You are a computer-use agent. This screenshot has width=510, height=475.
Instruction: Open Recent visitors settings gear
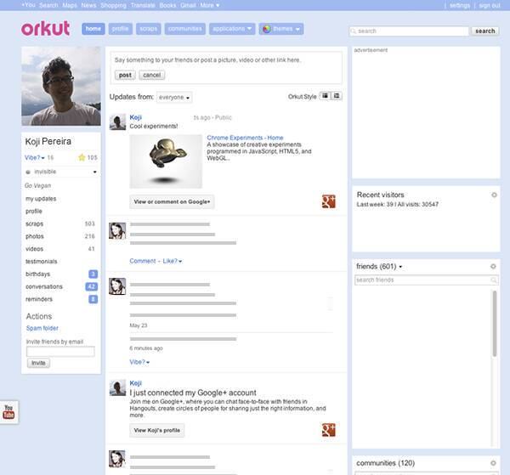(x=494, y=195)
